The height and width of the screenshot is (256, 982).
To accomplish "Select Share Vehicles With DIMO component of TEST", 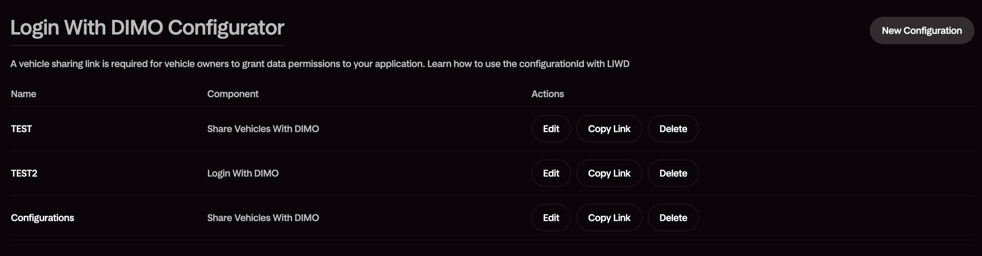I will pos(263,129).
